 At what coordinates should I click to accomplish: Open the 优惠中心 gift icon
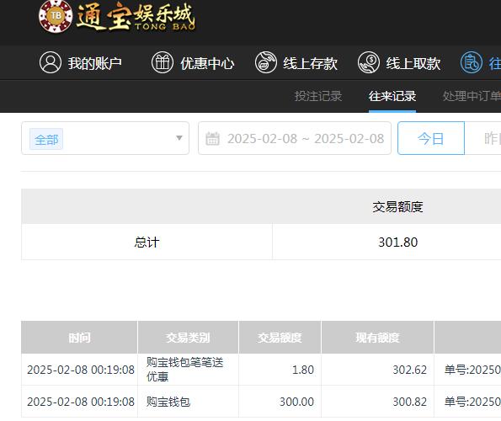(163, 62)
